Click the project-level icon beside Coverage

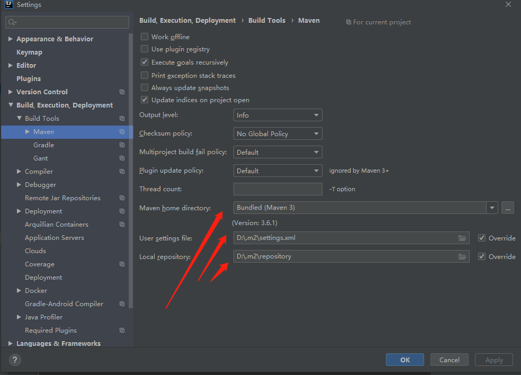click(x=122, y=264)
